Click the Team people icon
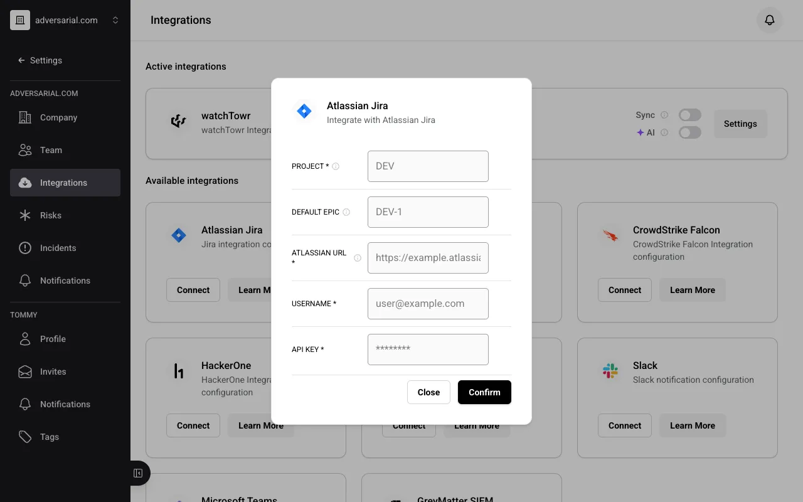803x502 pixels. [25, 150]
